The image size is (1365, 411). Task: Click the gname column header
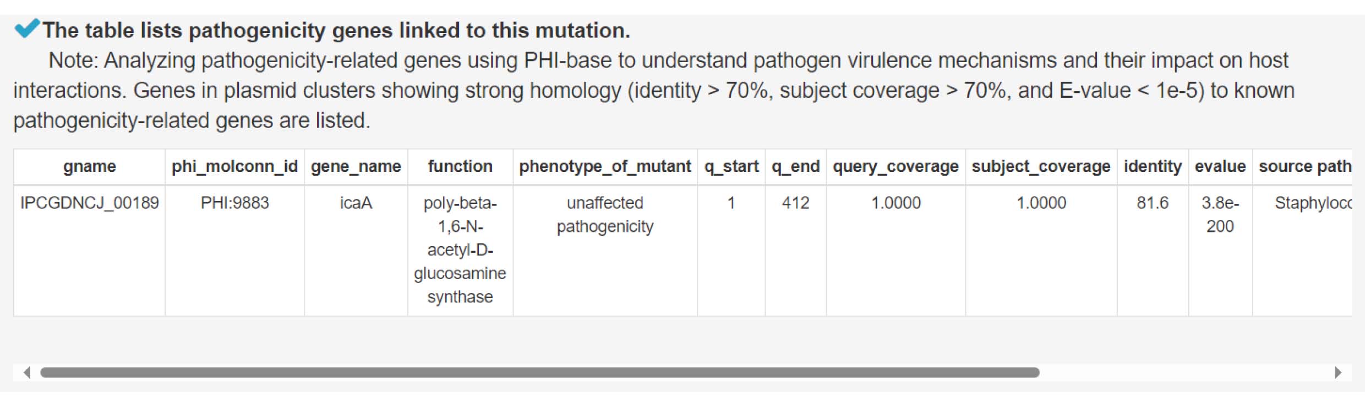89,166
